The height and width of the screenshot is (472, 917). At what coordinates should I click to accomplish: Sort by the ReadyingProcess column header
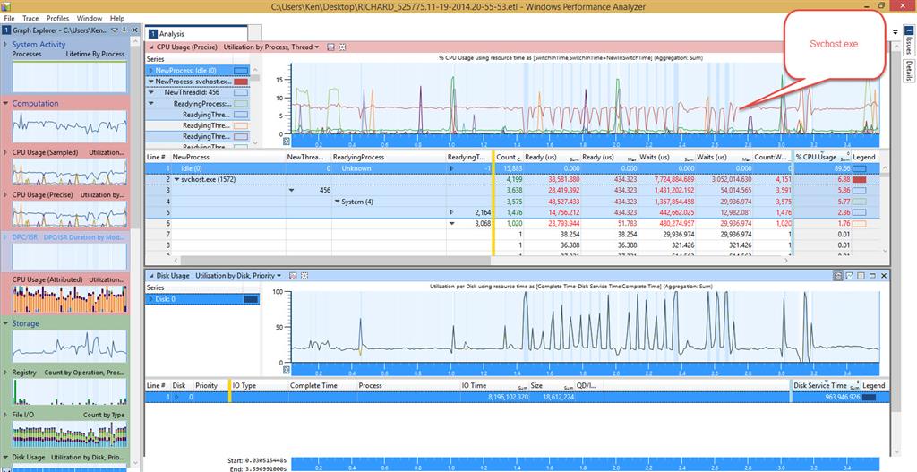388,157
